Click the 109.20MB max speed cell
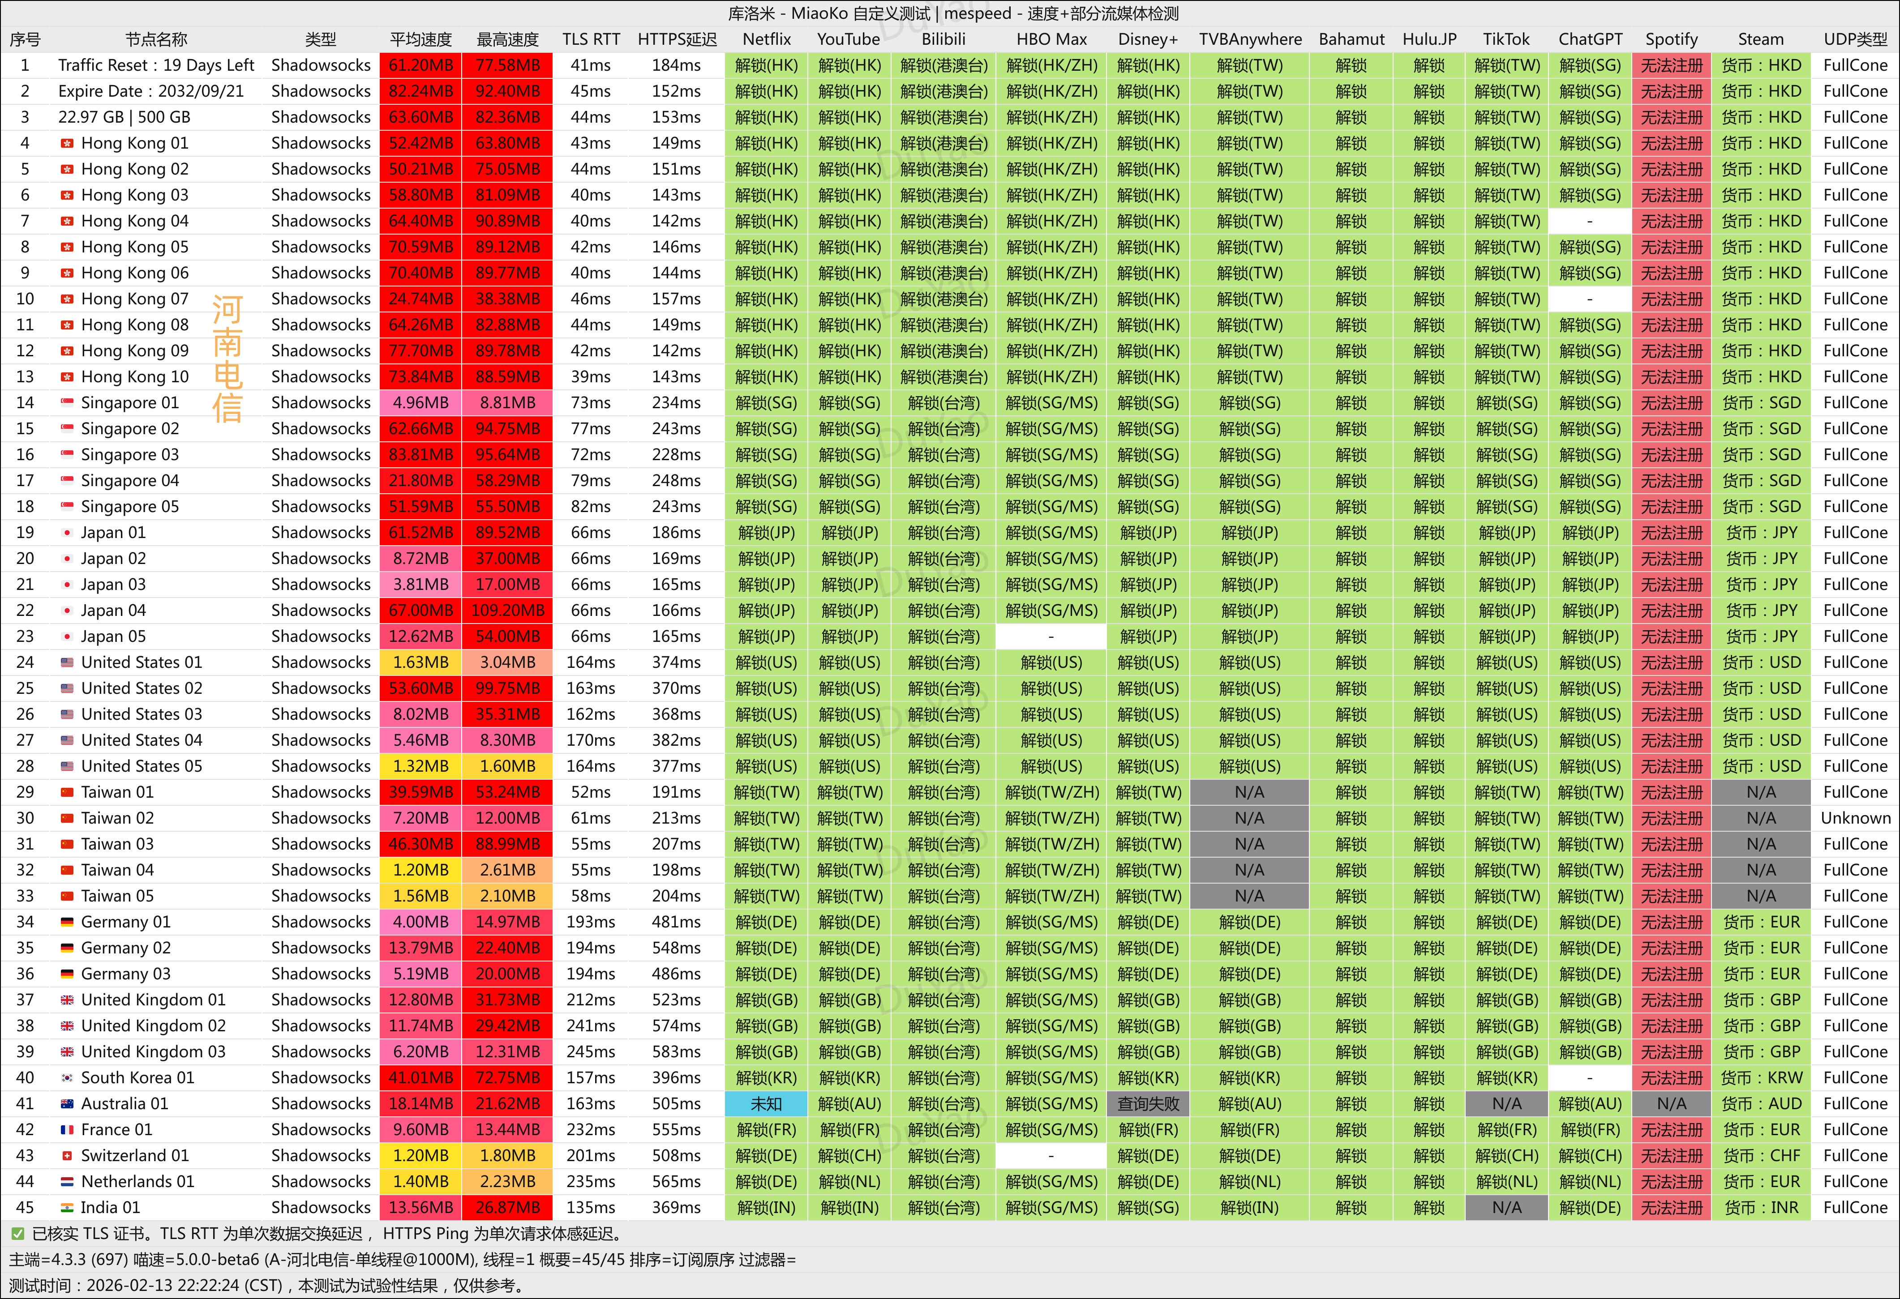The image size is (1900, 1299). pyautogui.click(x=507, y=611)
